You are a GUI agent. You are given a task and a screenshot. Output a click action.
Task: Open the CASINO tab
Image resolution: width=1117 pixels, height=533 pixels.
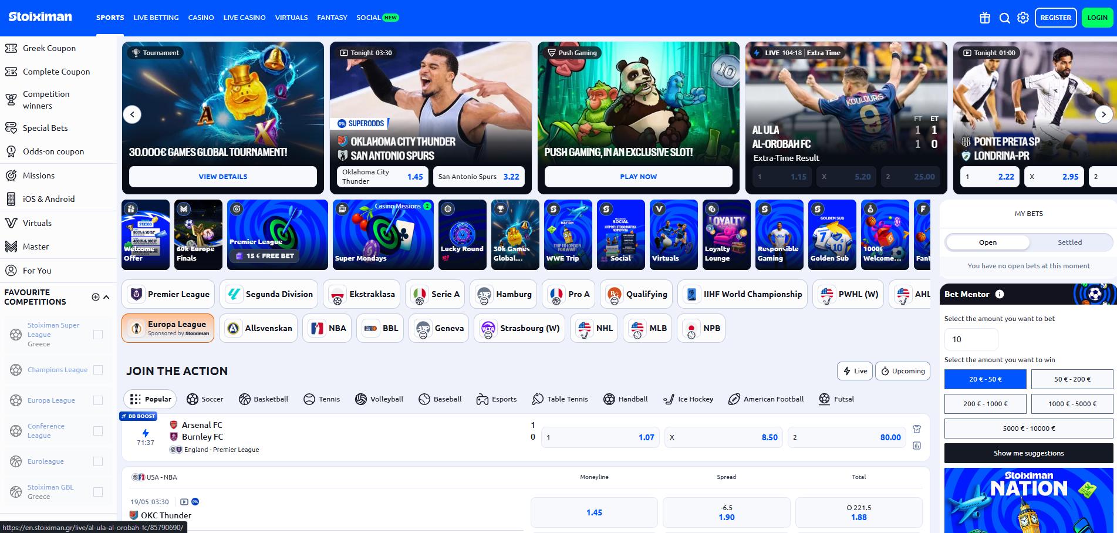click(201, 18)
